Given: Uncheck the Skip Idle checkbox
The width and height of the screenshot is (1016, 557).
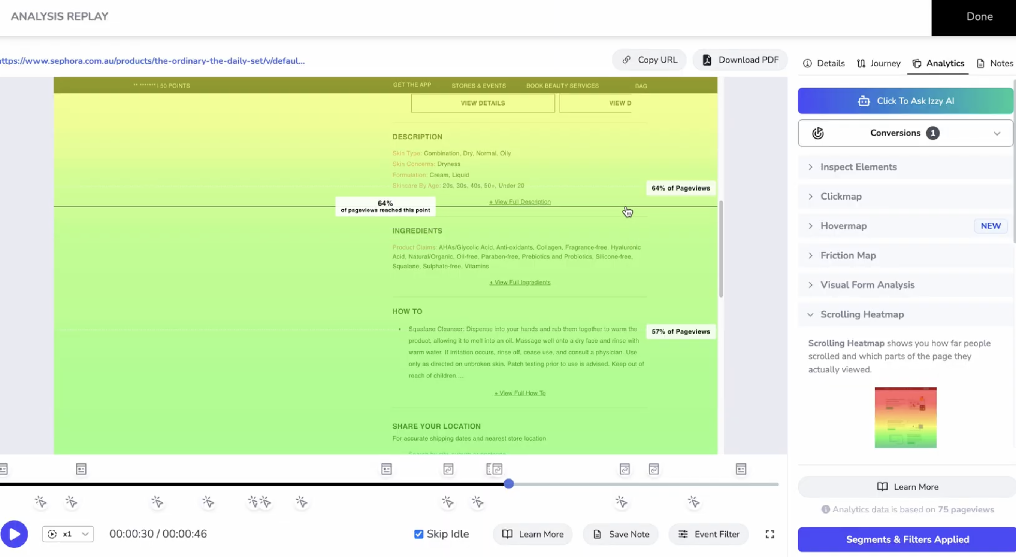Looking at the screenshot, I should click(x=418, y=534).
